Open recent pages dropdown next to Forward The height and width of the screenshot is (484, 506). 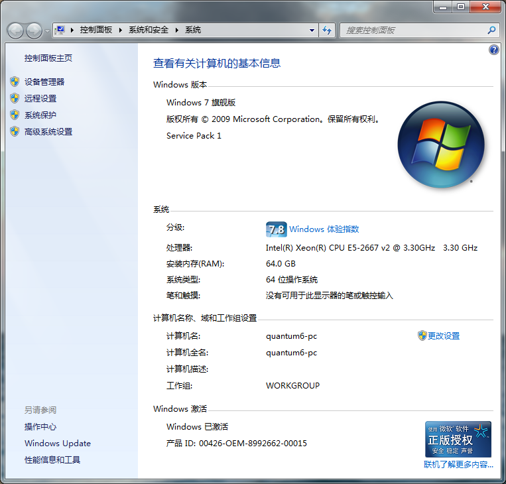[x=47, y=31]
